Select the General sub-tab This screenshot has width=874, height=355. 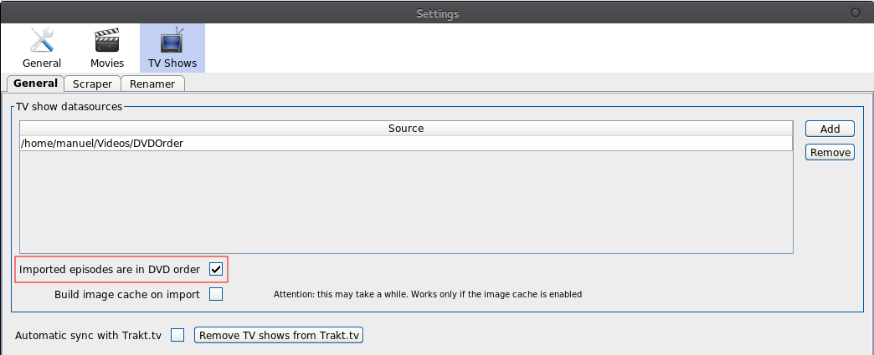[x=35, y=83]
